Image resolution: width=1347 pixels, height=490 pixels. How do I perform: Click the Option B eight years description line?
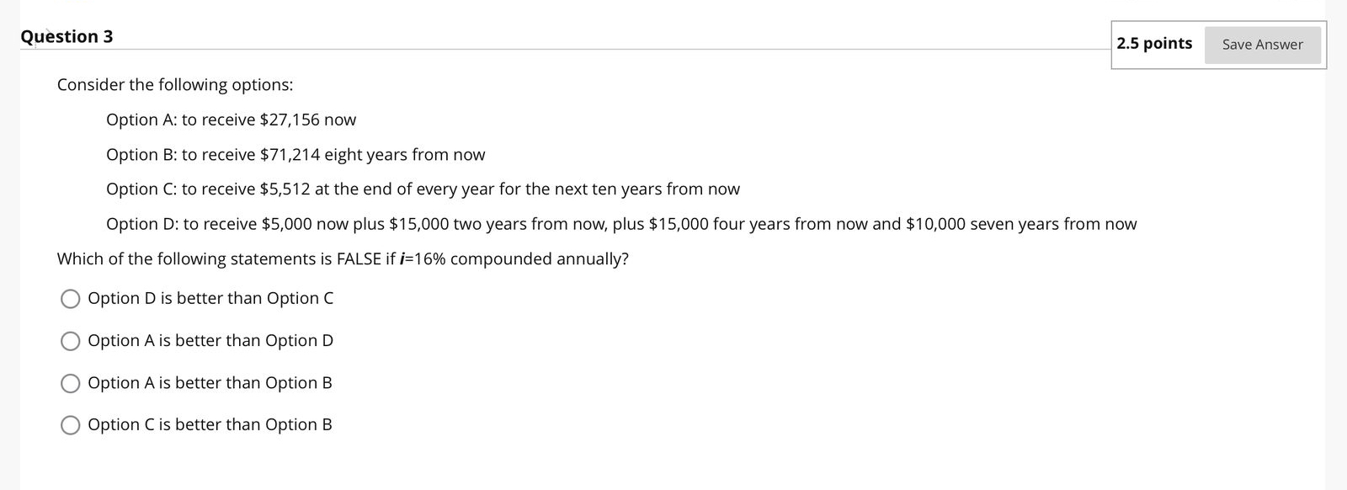(295, 155)
